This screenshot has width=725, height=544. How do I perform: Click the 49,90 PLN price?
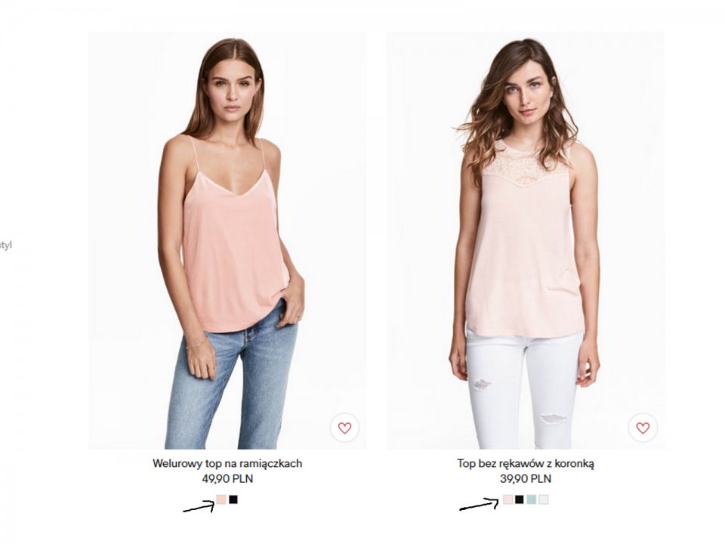227,479
